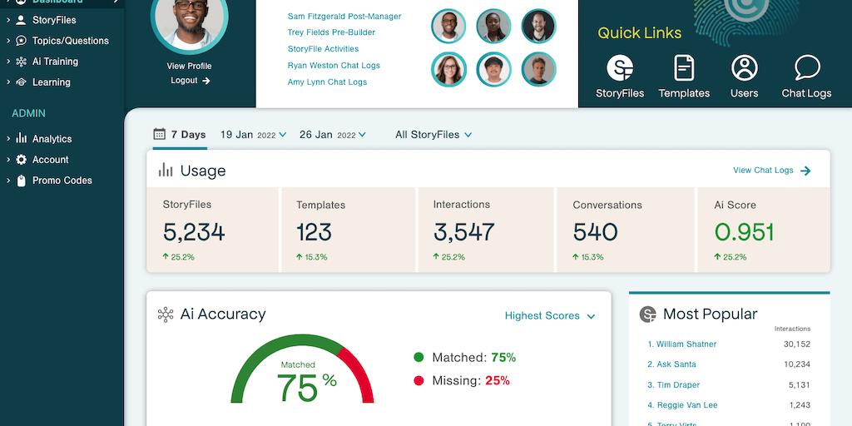This screenshot has width=852, height=426.
Task: Click the Account gear icon in sidebar
Action: coord(21,160)
